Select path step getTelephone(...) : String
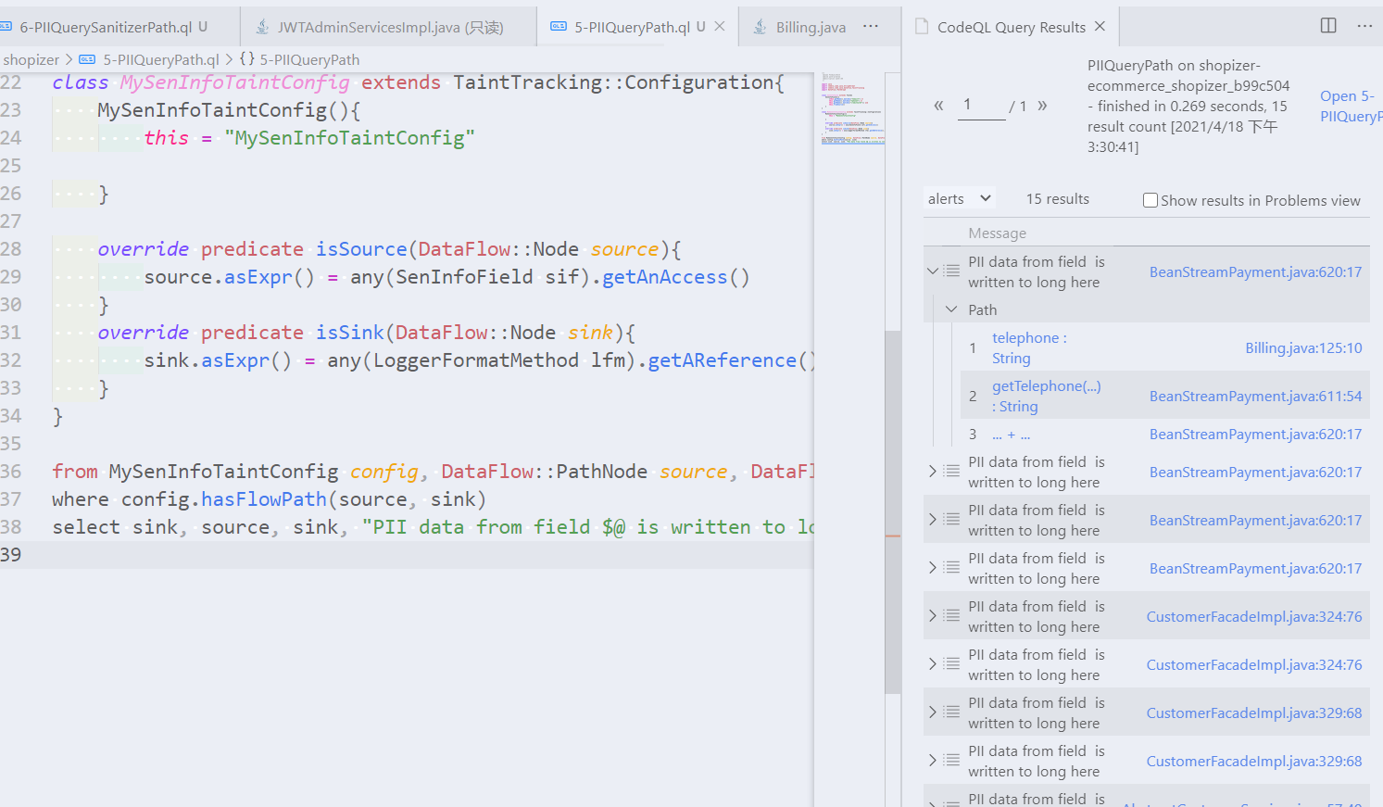Viewport: 1383px width, 807px height. click(1047, 397)
